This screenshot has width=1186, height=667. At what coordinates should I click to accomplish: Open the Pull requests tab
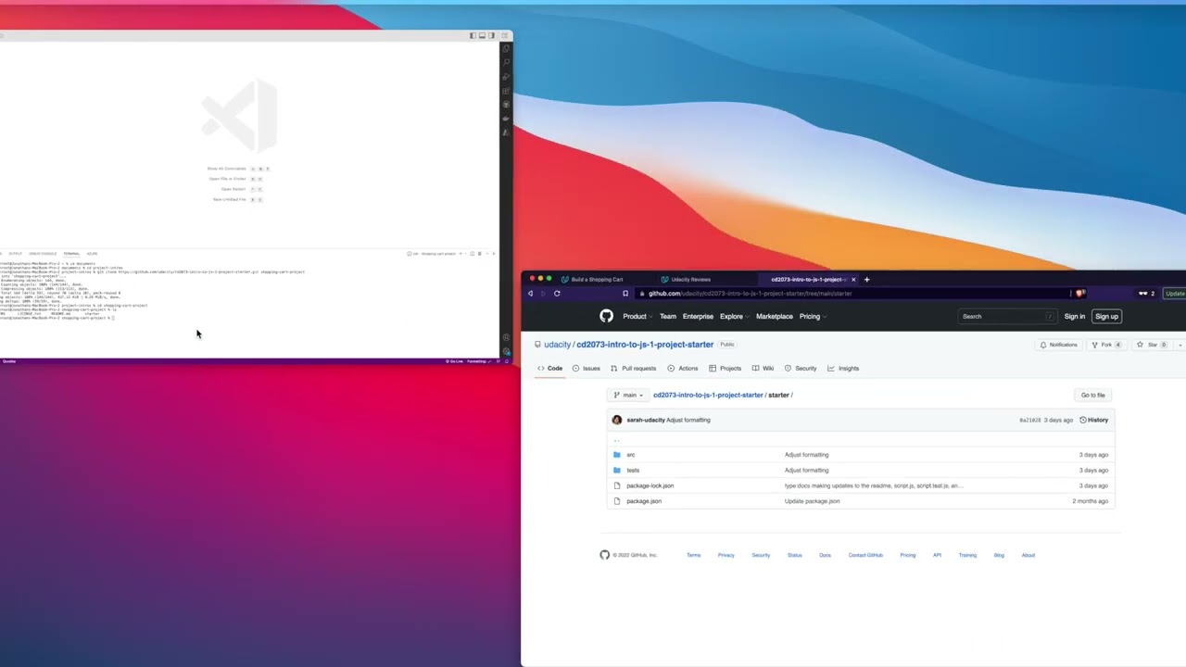coord(633,368)
